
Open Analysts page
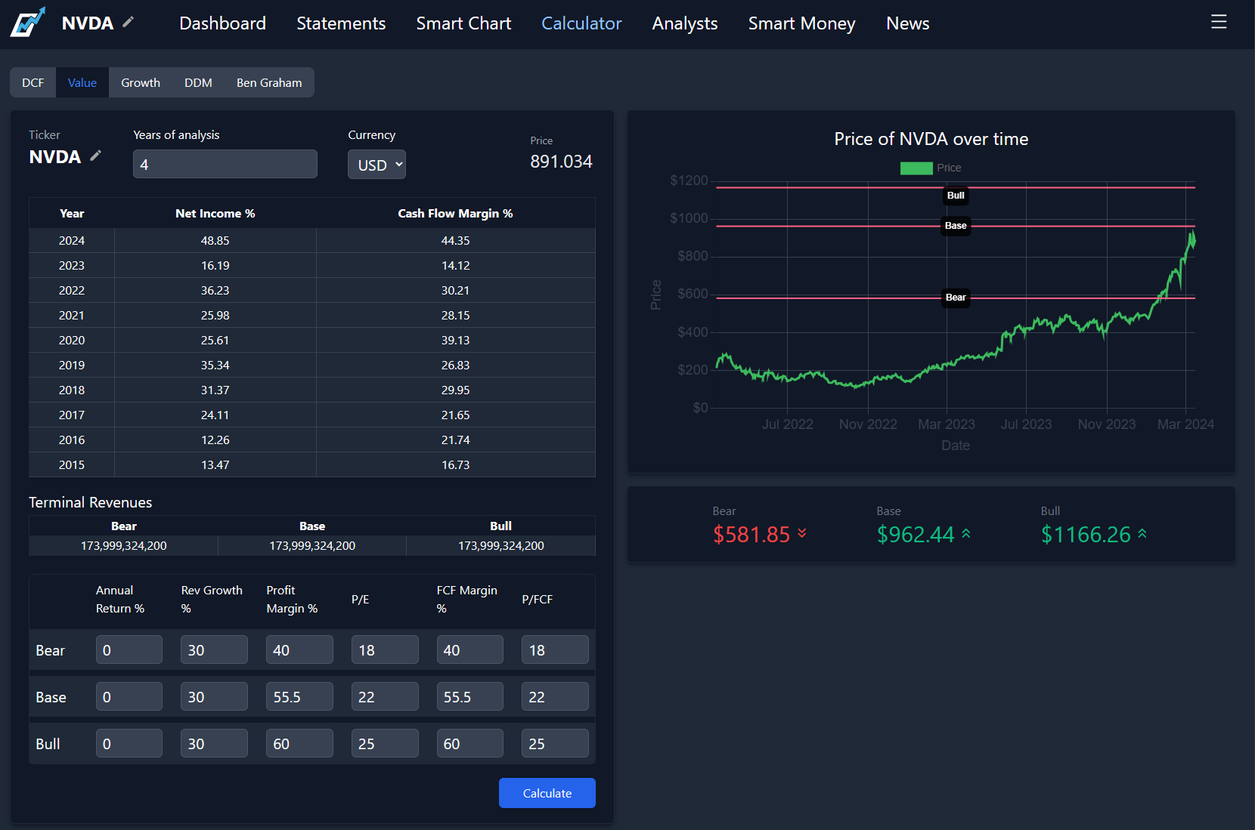[x=685, y=23]
